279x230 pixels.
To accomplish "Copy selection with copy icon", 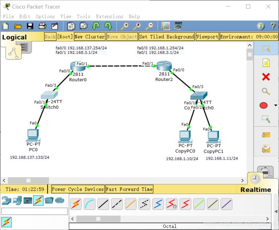I will [x=71, y=26].
